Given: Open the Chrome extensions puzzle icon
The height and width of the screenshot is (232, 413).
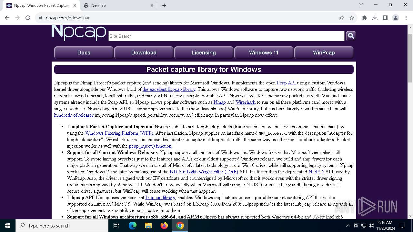Looking at the screenshot, I should click(365, 18).
